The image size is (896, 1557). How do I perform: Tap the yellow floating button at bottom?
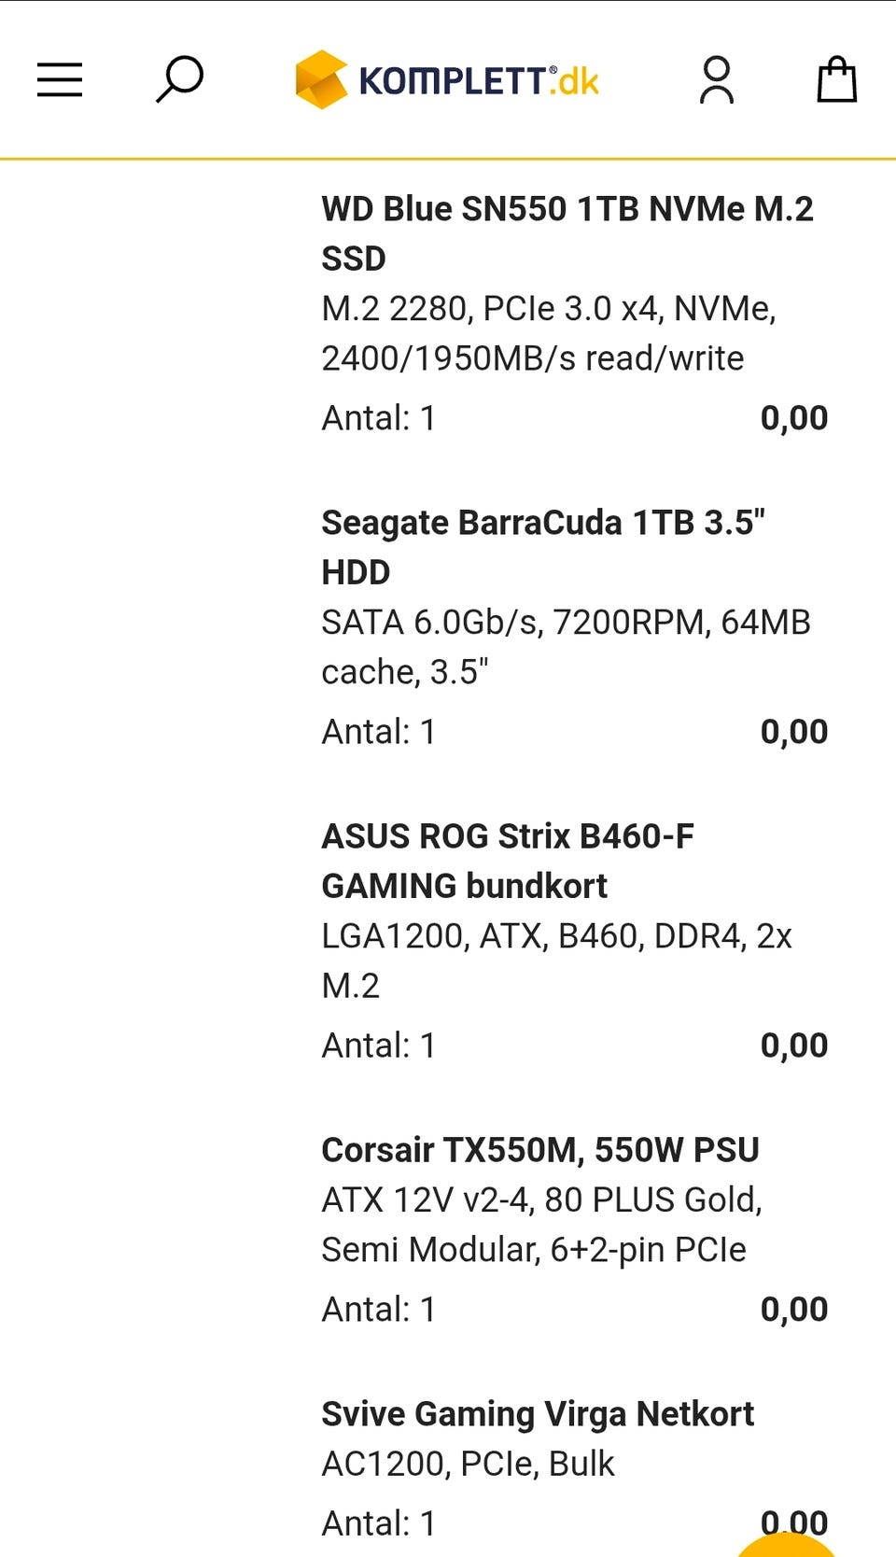(789, 1545)
